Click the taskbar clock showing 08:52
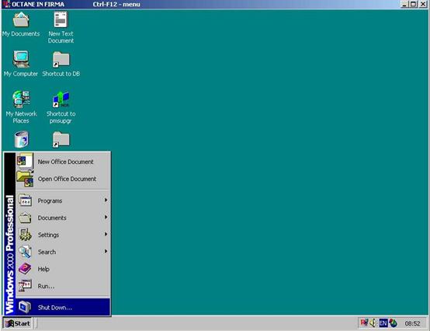Viewport: 430px width, 331px height. pyautogui.click(x=412, y=323)
